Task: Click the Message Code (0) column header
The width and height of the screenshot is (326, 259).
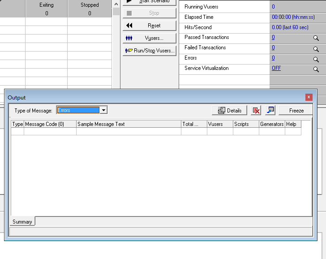Action: (x=50, y=124)
